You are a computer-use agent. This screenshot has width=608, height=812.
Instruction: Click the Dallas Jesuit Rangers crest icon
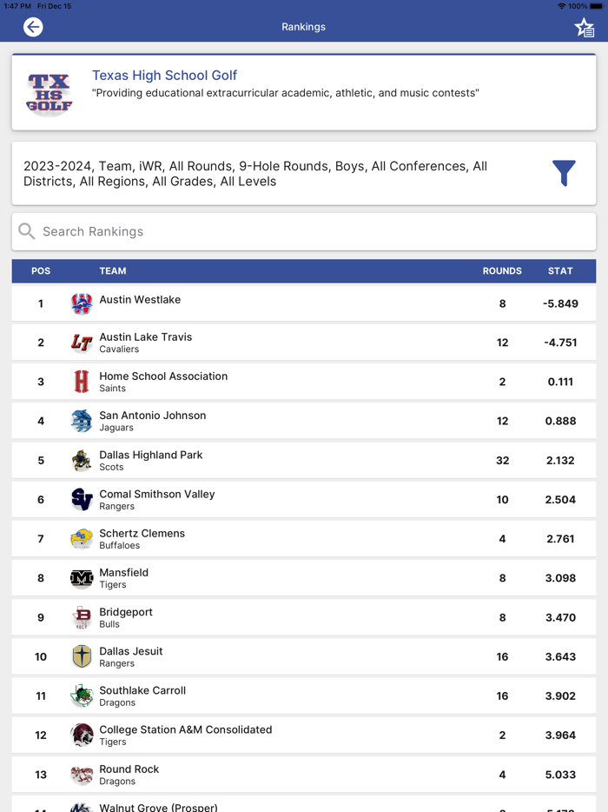coord(81,656)
